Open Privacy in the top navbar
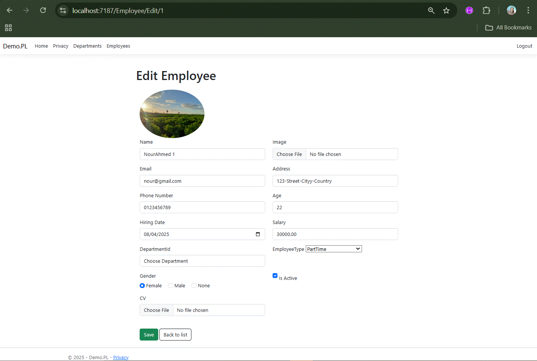 [x=61, y=46]
